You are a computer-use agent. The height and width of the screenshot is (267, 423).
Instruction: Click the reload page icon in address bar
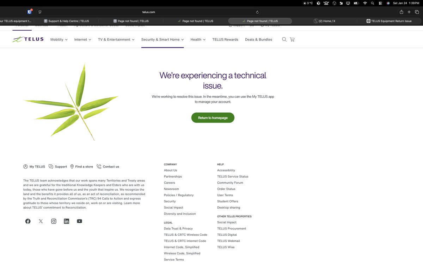tap(257, 12)
